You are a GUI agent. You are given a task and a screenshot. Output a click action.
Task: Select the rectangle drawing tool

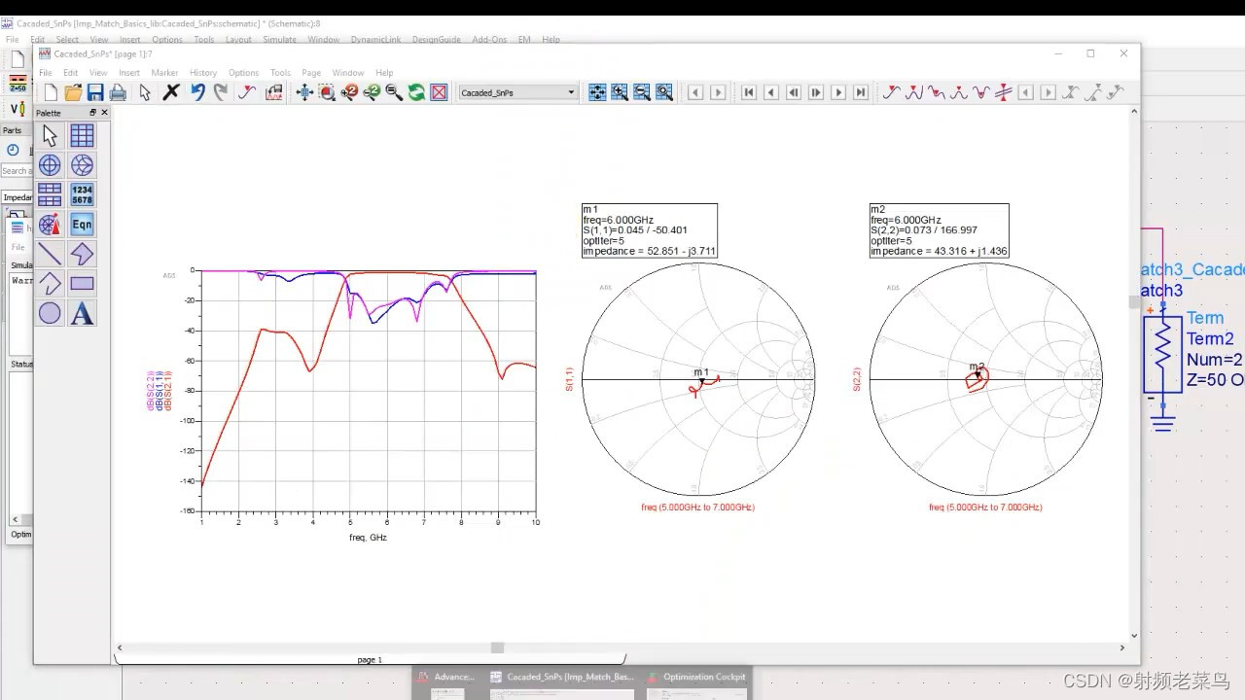83,284
